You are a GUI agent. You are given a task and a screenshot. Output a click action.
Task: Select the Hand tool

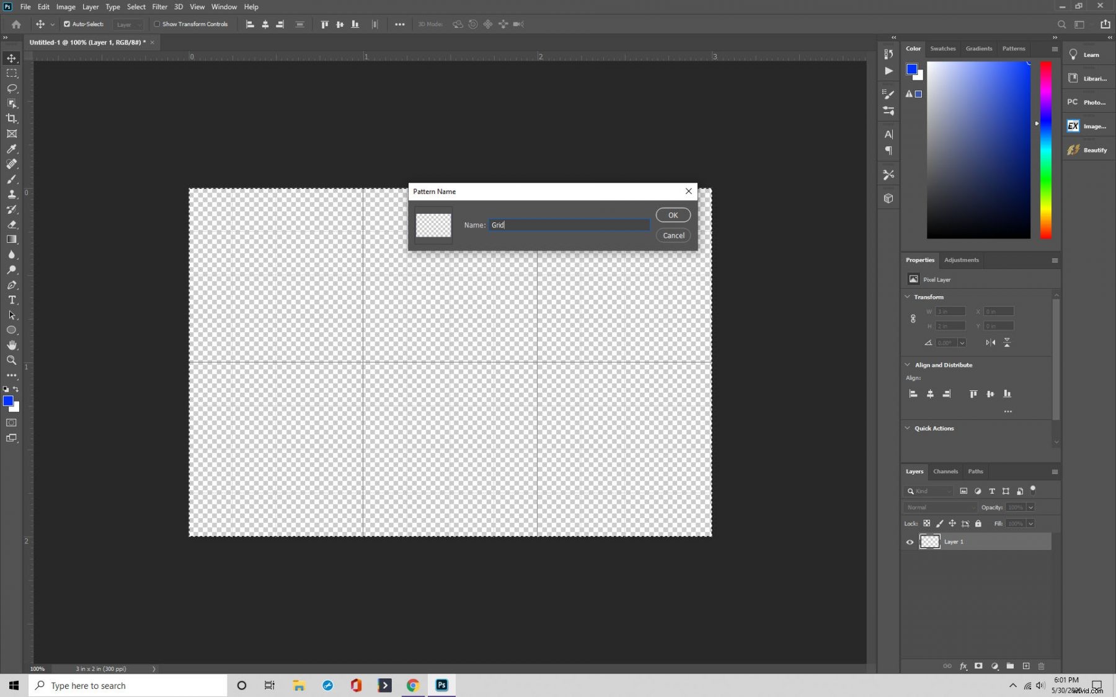click(x=11, y=345)
